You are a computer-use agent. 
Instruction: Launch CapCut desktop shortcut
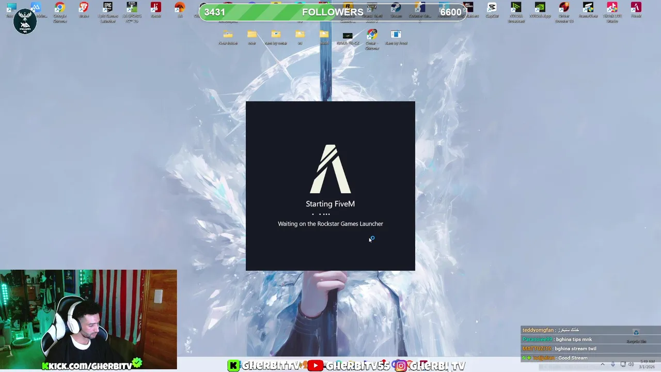[x=492, y=10]
